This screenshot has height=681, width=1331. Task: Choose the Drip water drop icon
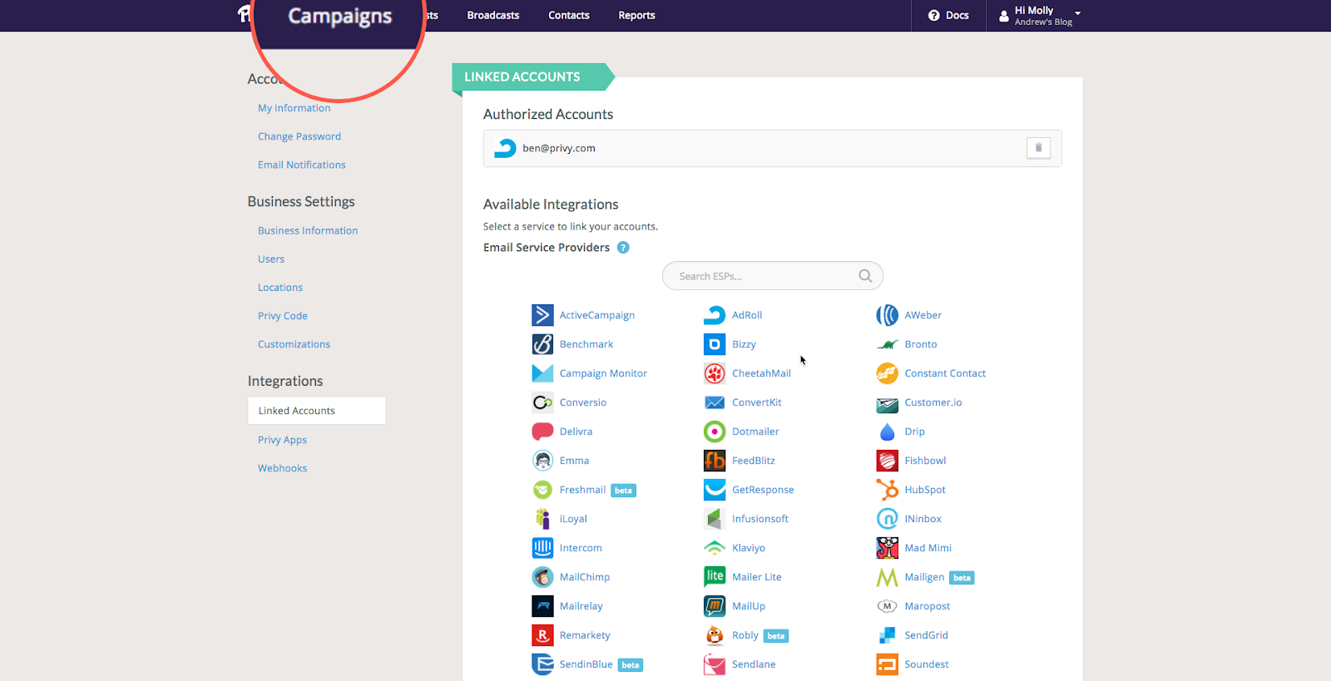tap(887, 432)
